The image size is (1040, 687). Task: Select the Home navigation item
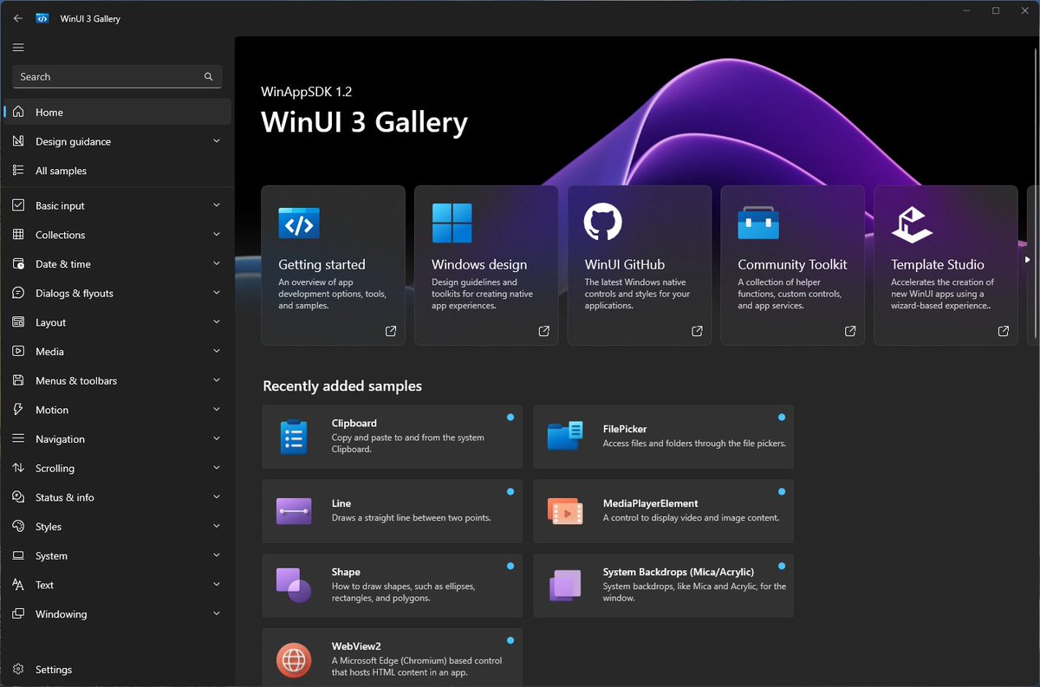(117, 113)
